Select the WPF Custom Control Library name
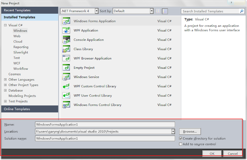The image size is (247, 160). pyautogui.click(x=95, y=86)
